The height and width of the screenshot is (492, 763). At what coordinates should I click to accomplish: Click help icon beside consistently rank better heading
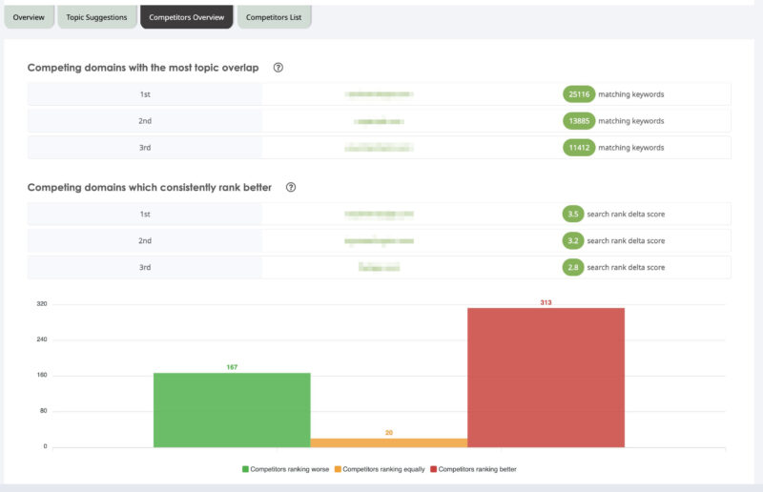pos(291,188)
